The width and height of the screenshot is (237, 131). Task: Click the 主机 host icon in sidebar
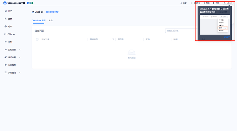(x=5, y=42)
